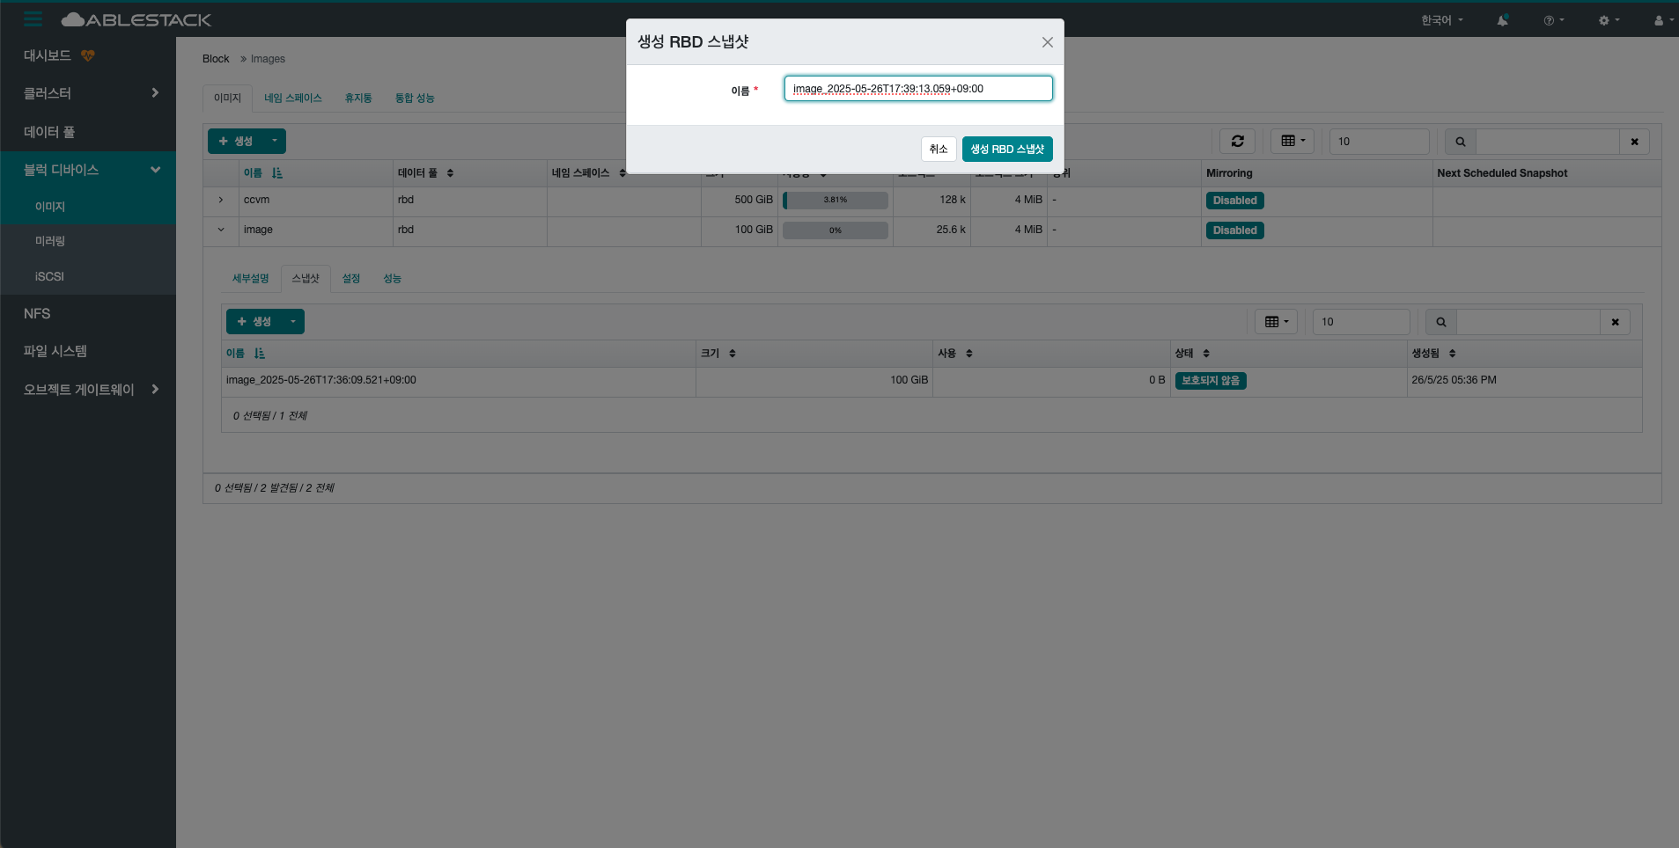The height and width of the screenshot is (848, 1679).
Task: Open the table column layout icon
Action: click(x=1291, y=141)
